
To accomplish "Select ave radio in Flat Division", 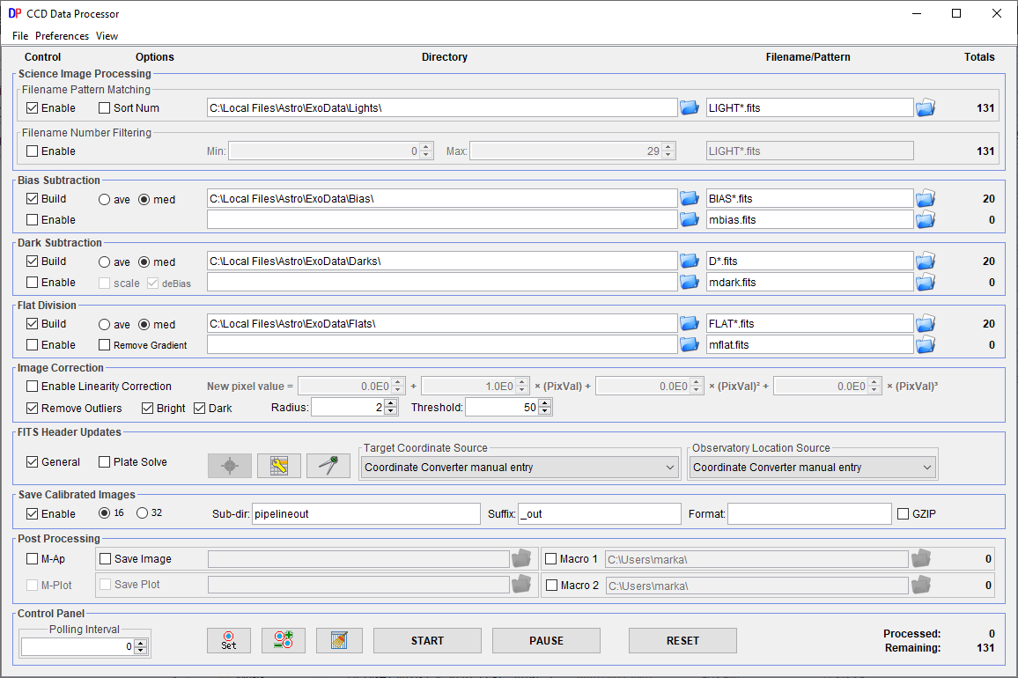I will coord(104,324).
